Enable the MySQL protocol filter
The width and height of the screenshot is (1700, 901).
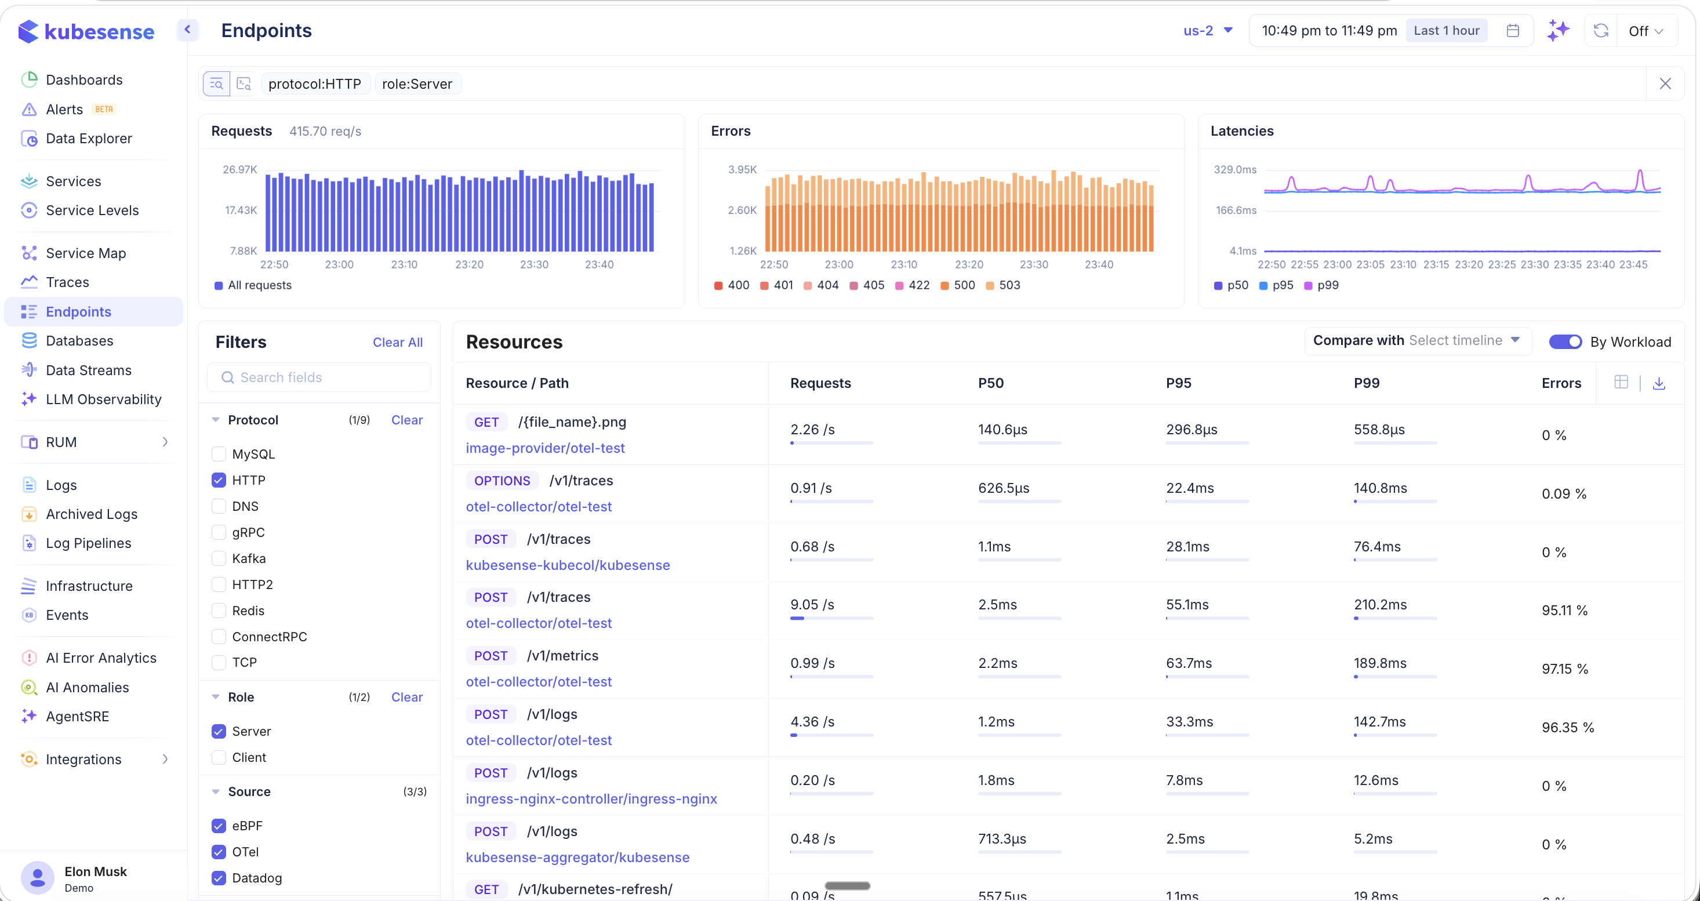[219, 453]
